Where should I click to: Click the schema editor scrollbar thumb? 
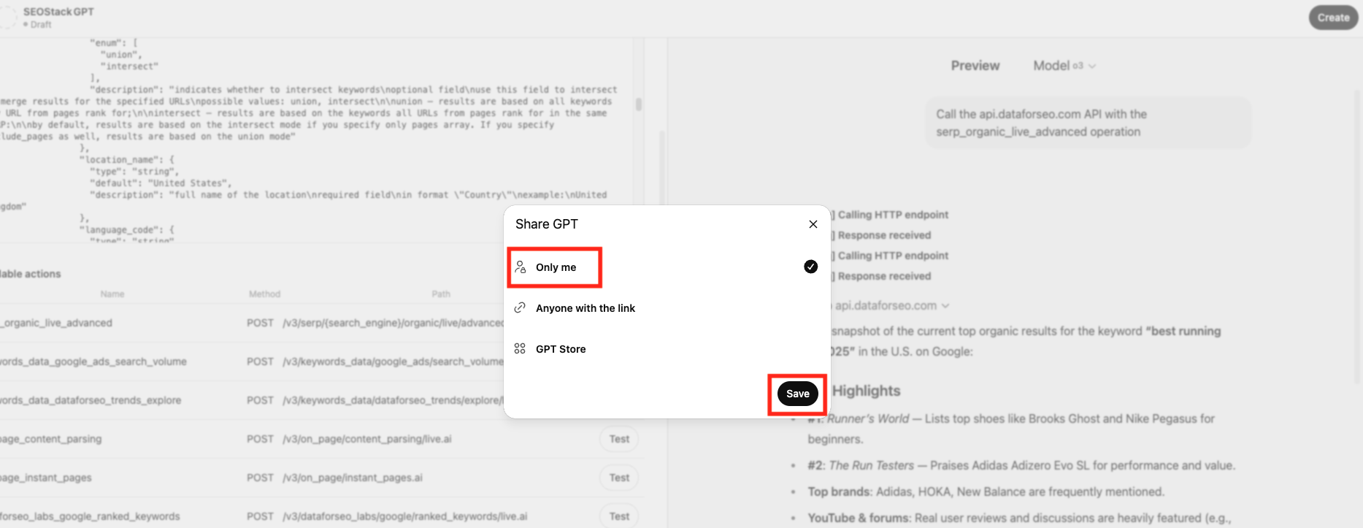[639, 104]
